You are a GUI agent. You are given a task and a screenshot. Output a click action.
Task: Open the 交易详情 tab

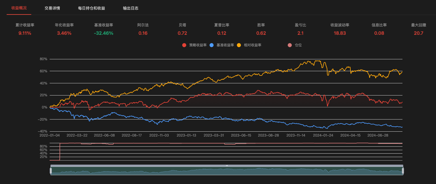(52, 8)
